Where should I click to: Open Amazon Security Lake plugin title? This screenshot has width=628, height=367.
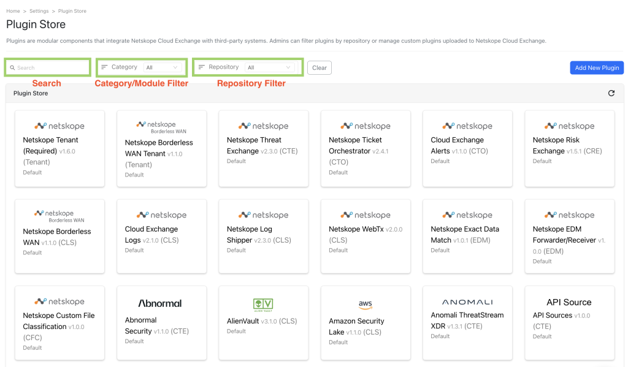[x=356, y=327]
